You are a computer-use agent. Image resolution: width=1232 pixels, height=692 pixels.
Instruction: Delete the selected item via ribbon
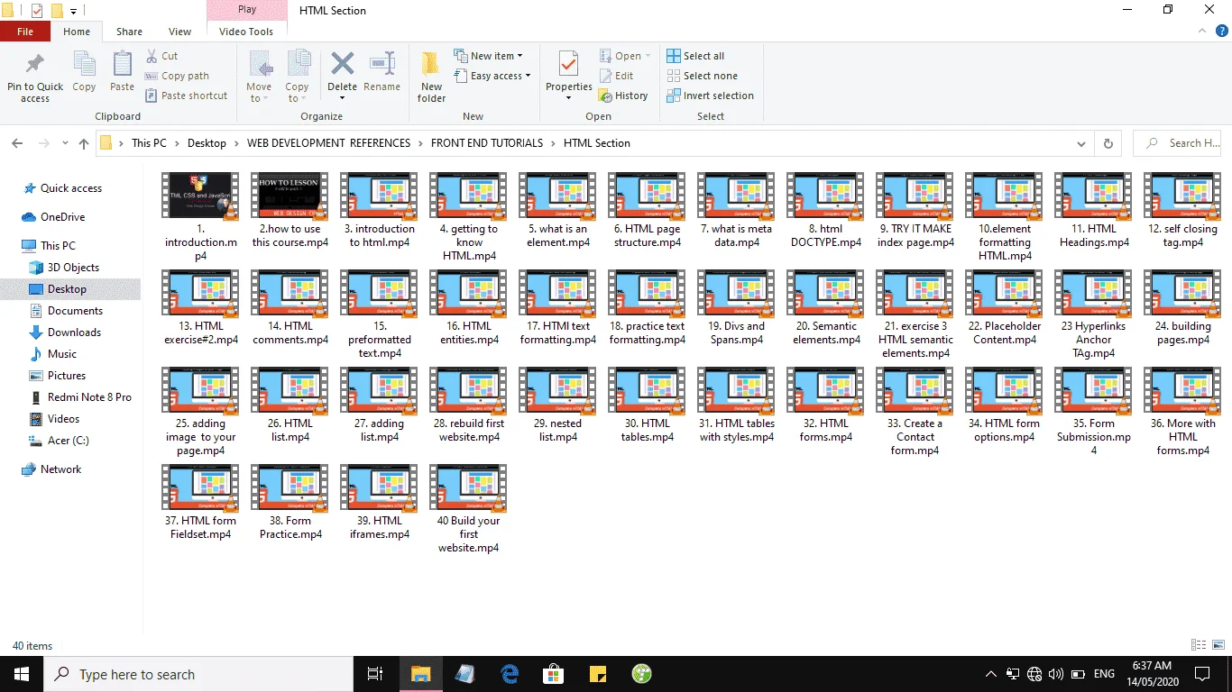click(342, 77)
